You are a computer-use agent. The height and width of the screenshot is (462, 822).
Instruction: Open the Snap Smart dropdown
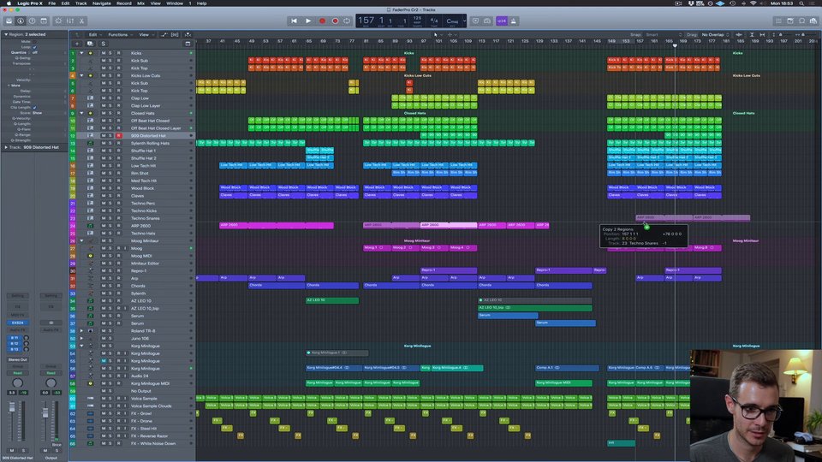point(664,34)
